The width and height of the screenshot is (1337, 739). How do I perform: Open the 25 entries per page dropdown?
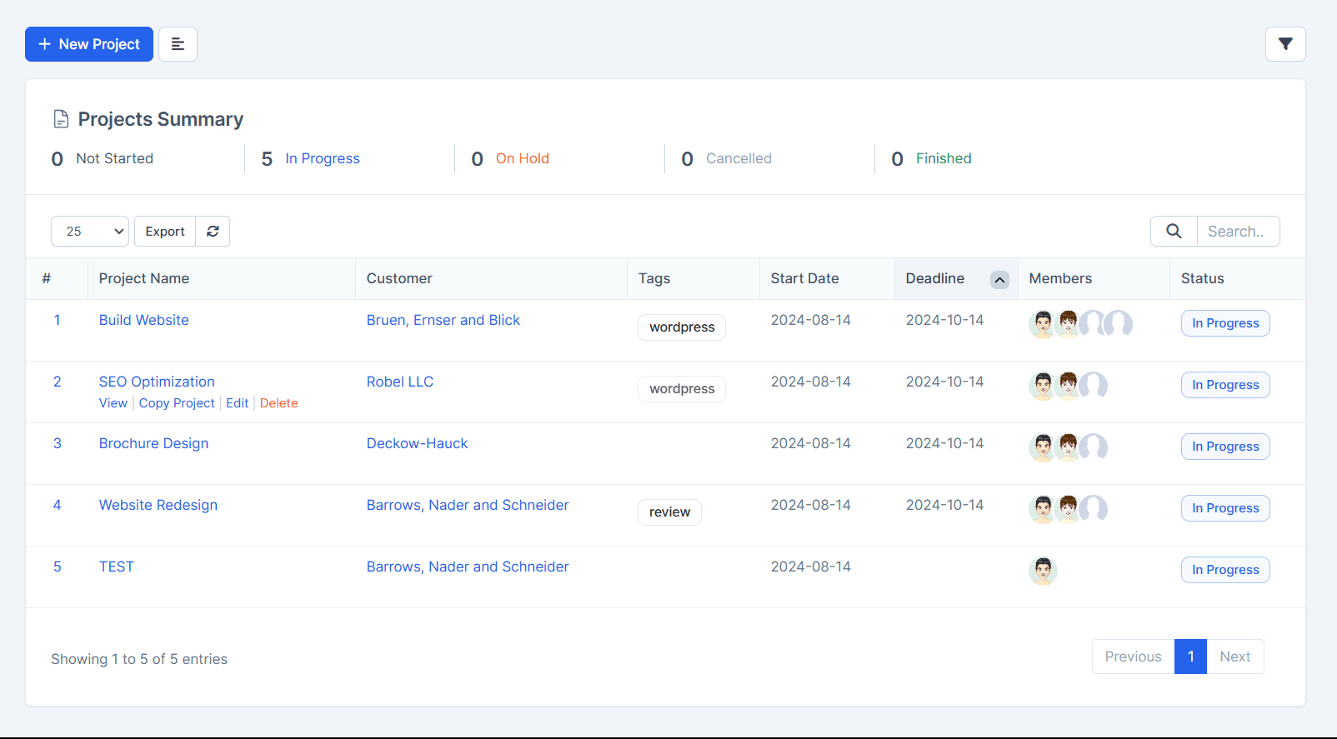(90, 231)
